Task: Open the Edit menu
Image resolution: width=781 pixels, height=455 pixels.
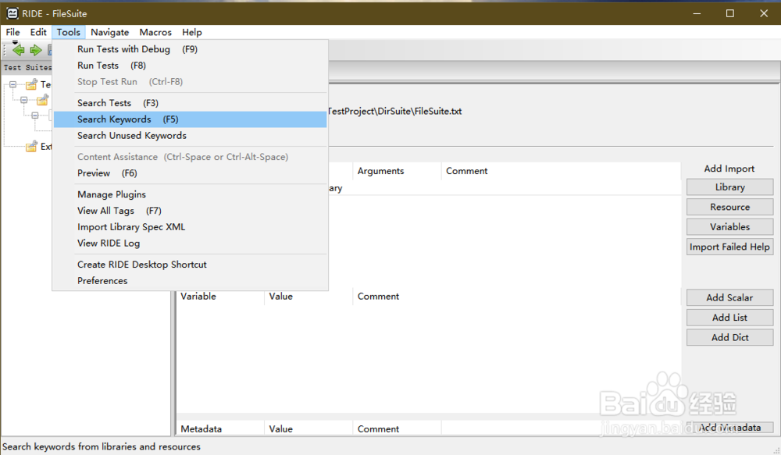Action: point(38,32)
